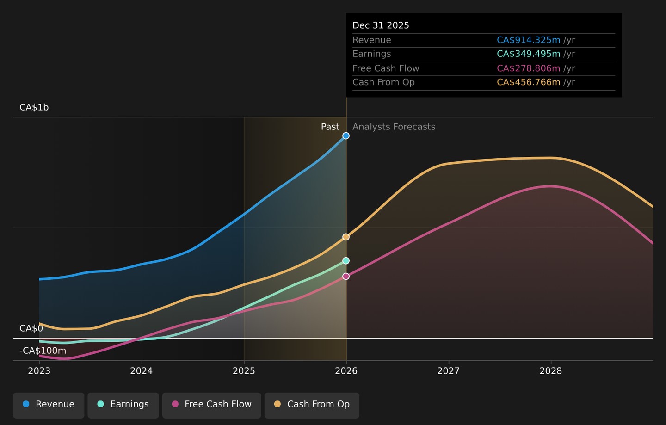Click the CA$0 y-axis label
666x425 pixels.
31,328
